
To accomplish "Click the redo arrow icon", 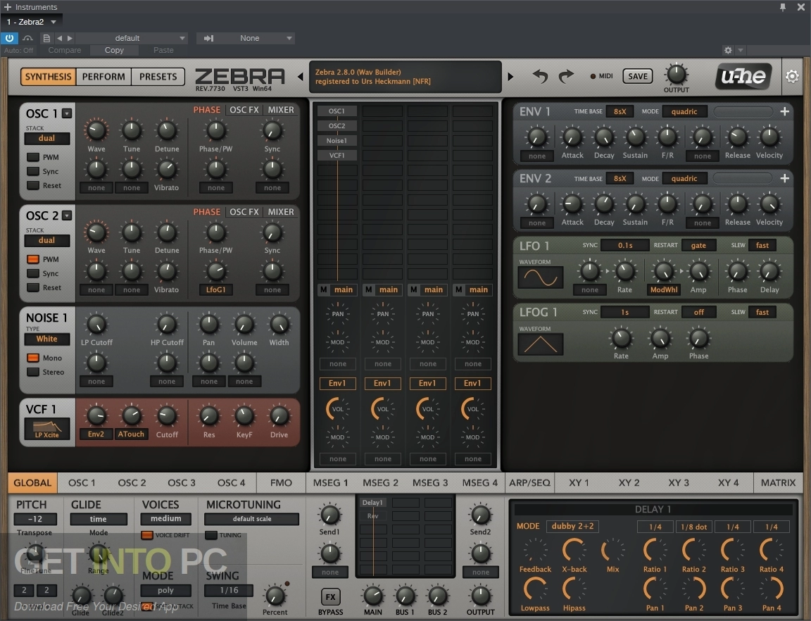I will click(x=566, y=76).
